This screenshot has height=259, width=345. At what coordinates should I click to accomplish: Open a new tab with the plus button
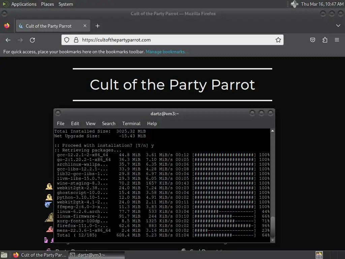click(97, 26)
